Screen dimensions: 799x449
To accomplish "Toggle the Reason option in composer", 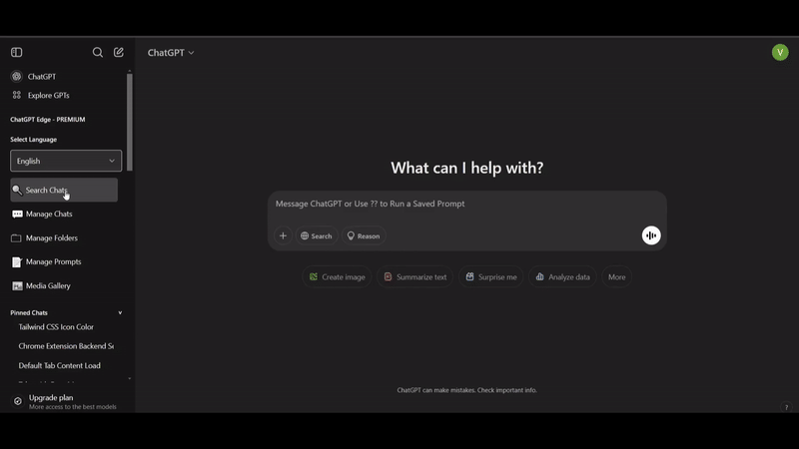I will (364, 235).
